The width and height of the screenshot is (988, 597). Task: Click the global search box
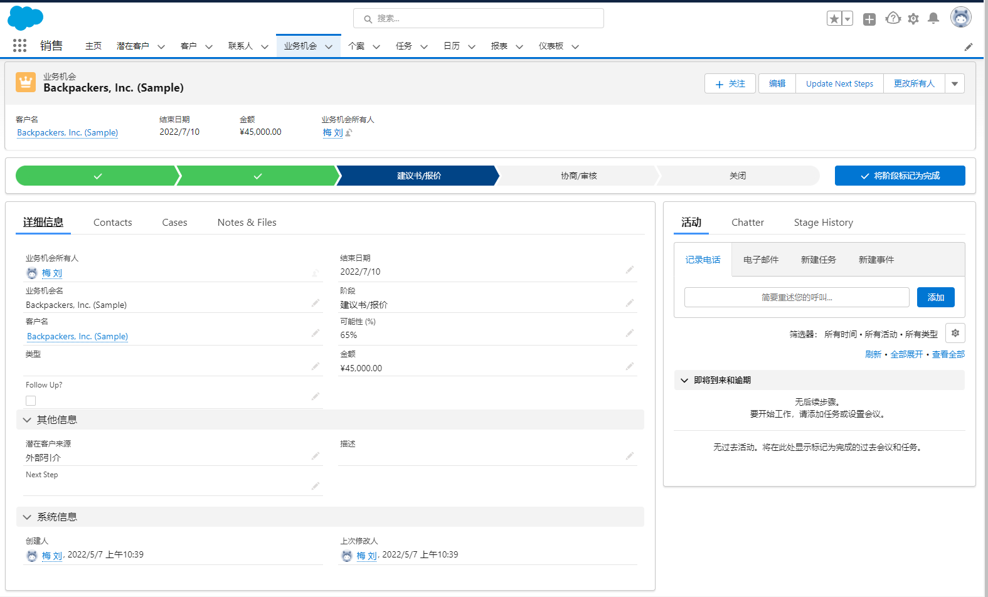pyautogui.click(x=479, y=18)
